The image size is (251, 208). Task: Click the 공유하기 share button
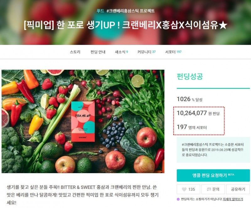tap(238, 189)
